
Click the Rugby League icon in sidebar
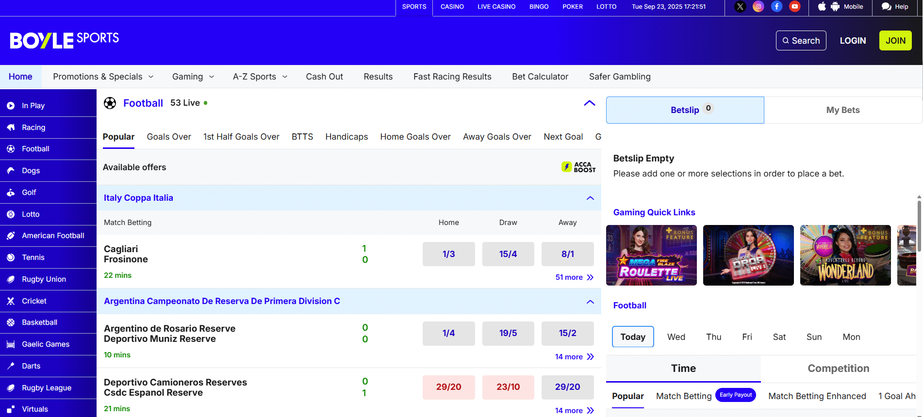click(11, 388)
